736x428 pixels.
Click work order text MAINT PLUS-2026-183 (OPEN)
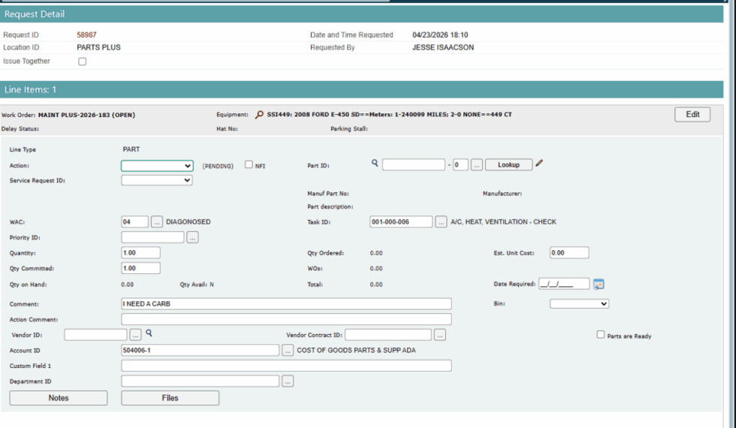86,115
